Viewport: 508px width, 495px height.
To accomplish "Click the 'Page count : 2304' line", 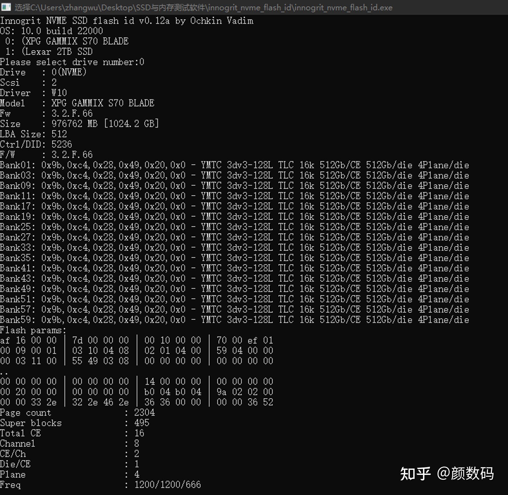I will point(77,412).
